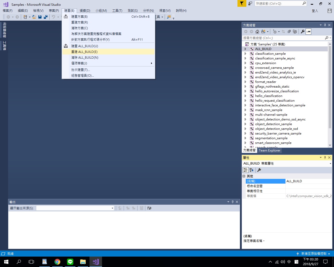The width and height of the screenshot is (334, 267).
Task: Click 新增至原始檔控制 in status bar
Action: point(313,254)
